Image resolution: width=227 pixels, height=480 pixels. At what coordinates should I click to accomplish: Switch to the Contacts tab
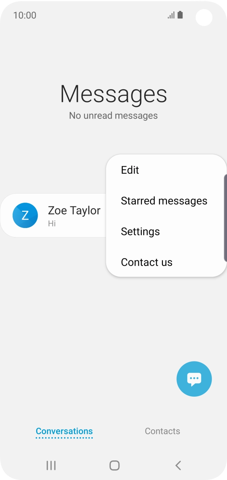point(162,431)
